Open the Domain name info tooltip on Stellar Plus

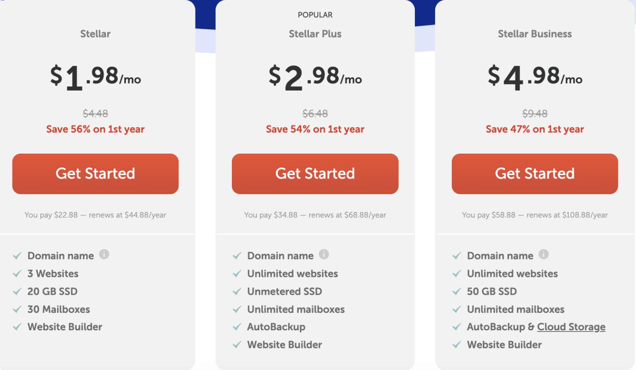325,255
